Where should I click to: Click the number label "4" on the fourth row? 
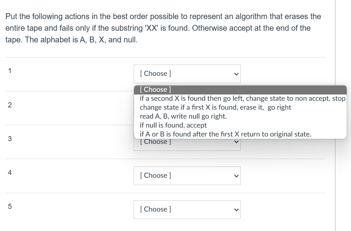pos(9,173)
